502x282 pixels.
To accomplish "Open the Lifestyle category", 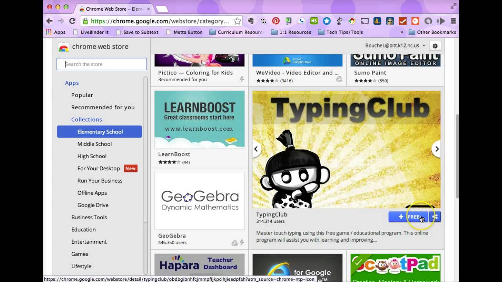I will click(x=81, y=266).
